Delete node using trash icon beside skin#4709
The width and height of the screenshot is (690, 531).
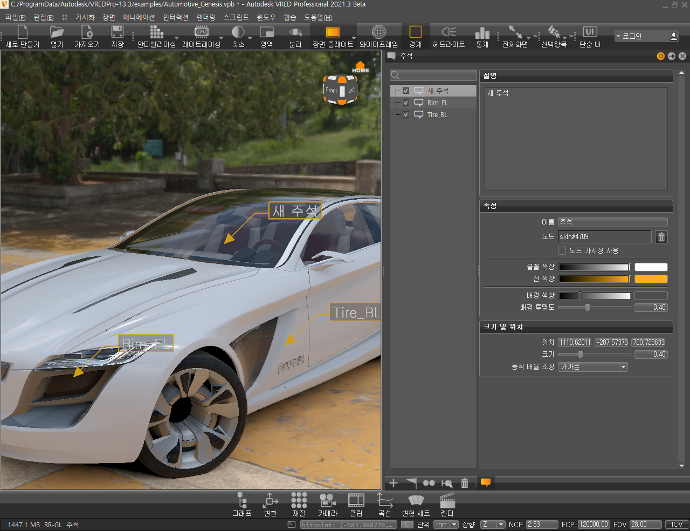pyautogui.click(x=661, y=237)
